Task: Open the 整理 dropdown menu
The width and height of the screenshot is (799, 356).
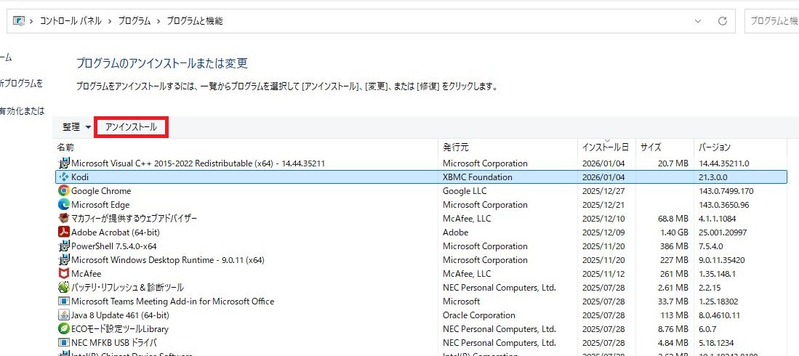Action: 76,127
